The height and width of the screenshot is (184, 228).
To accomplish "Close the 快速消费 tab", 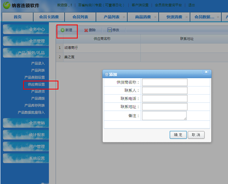I will pyautogui.click(x=187, y=17).
